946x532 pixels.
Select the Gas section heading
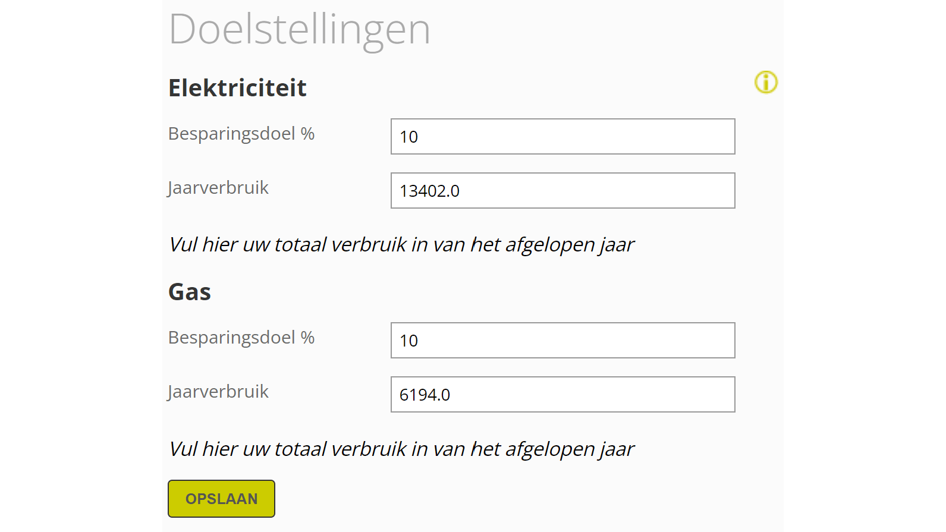pyautogui.click(x=189, y=291)
